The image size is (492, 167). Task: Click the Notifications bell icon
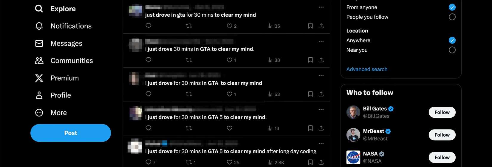pyautogui.click(x=39, y=26)
